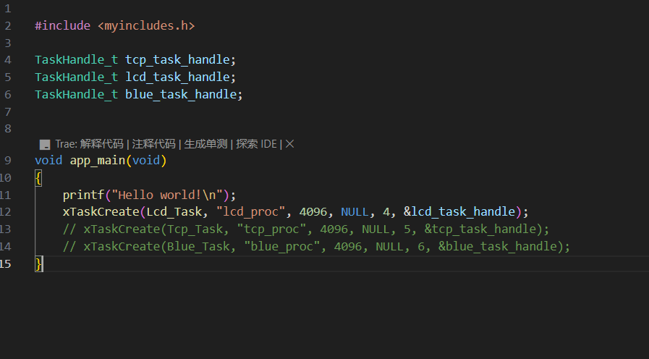The height and width of the screenshot is (359, 649).
Task: Click the 4096 stack size on line 12
Action: click(313, 212)
